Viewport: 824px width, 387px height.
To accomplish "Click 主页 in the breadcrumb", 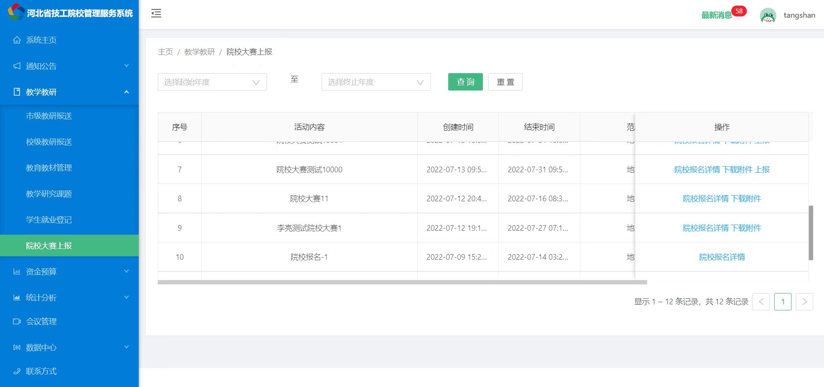I will (x=166, y=52).
